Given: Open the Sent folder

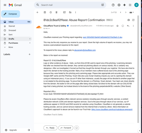Looking at the screenshot, I should point(16,35).
